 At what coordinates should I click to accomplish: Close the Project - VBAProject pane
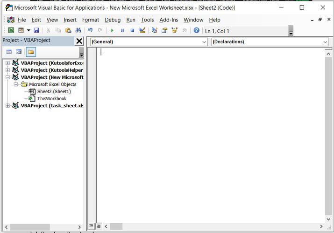coord(79,41)
